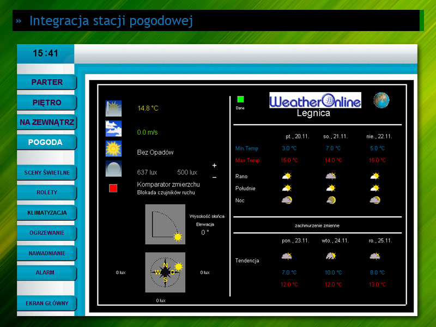The height and width of the screenshot is (327, 436).
Task: Click the brightness lux dome icon
Action: tap(113, 168)
